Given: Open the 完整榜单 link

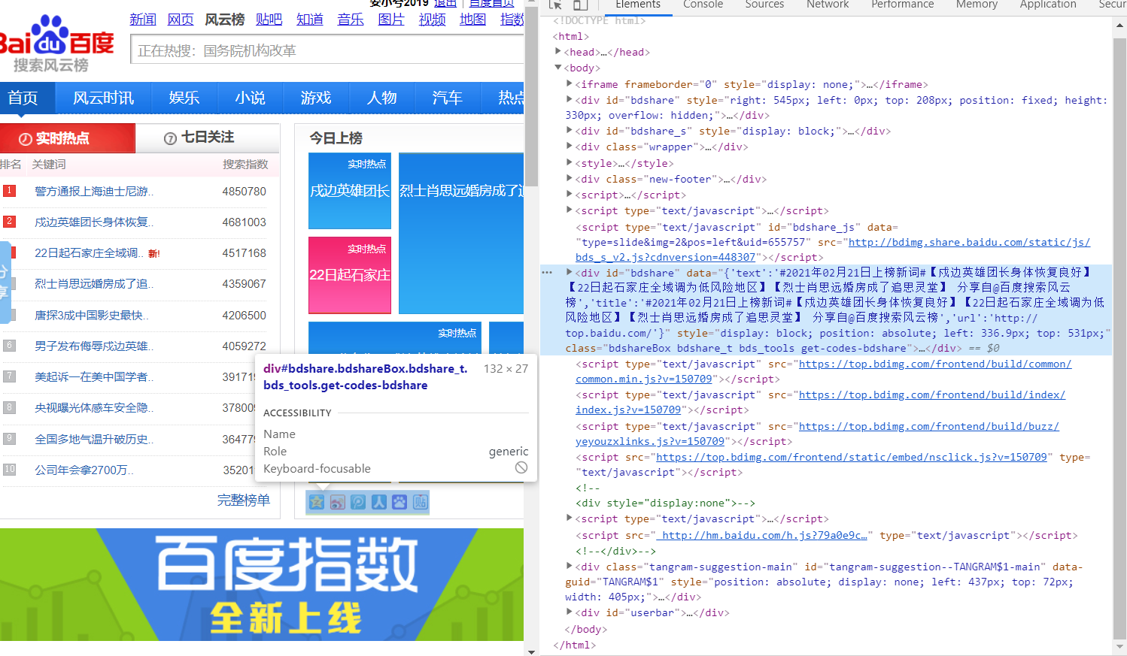Looking at the screenshot, I should [x=243, y=500].
